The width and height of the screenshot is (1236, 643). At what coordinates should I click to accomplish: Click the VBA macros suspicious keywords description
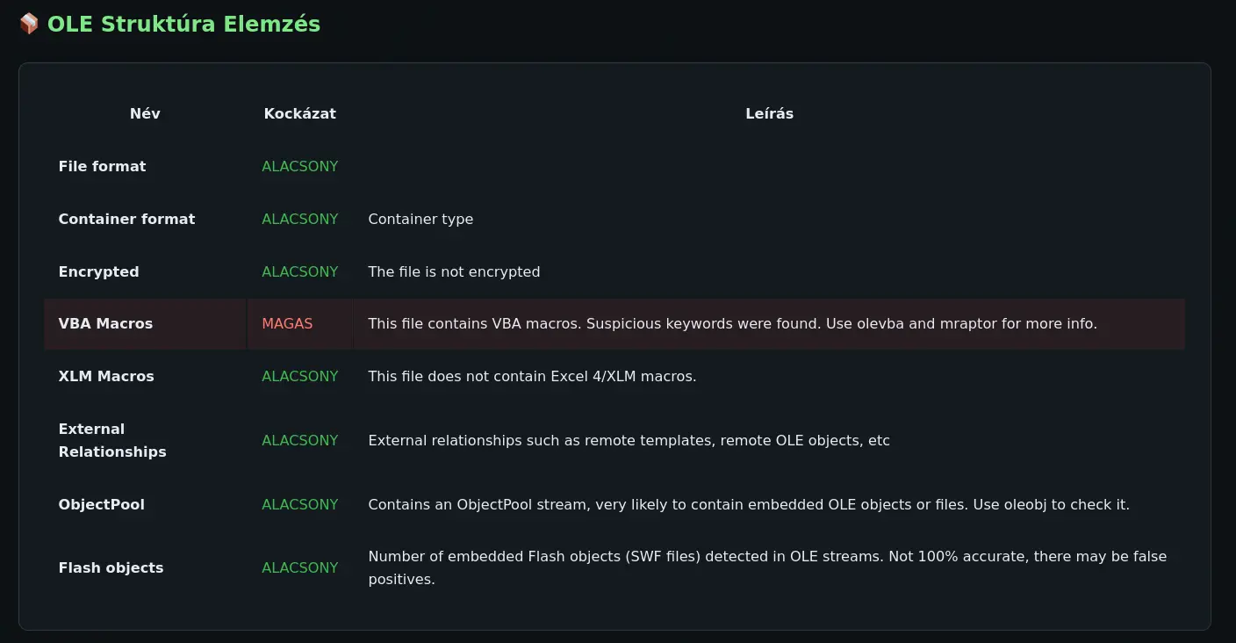point(732,323)
